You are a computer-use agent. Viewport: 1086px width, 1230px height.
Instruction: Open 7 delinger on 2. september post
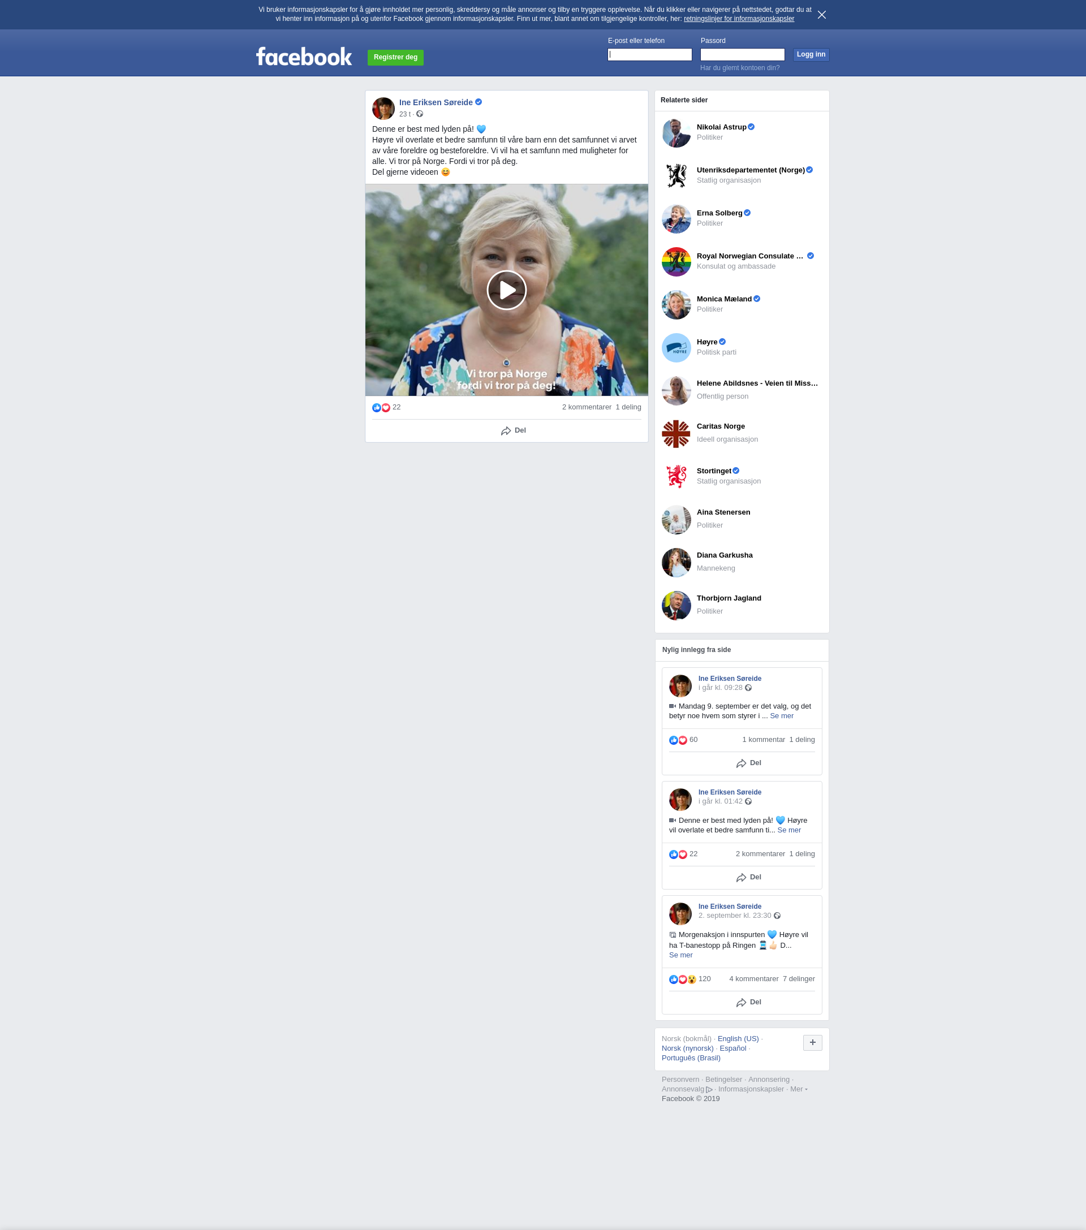798,979
